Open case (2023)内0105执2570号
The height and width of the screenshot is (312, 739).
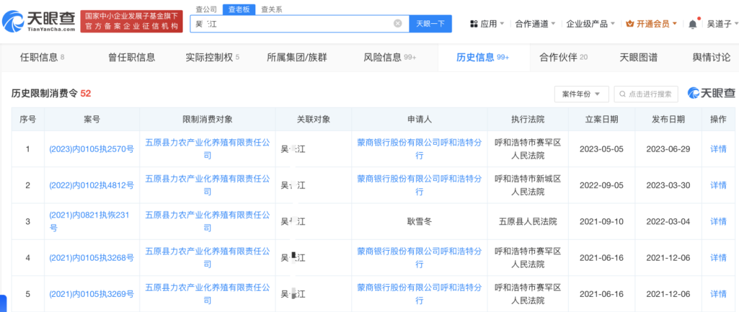[x=92, y=149]
